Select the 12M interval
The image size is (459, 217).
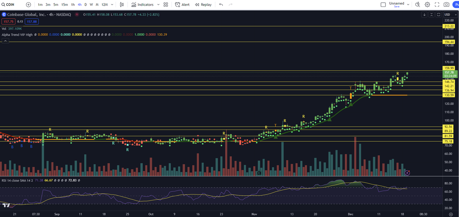104,5
